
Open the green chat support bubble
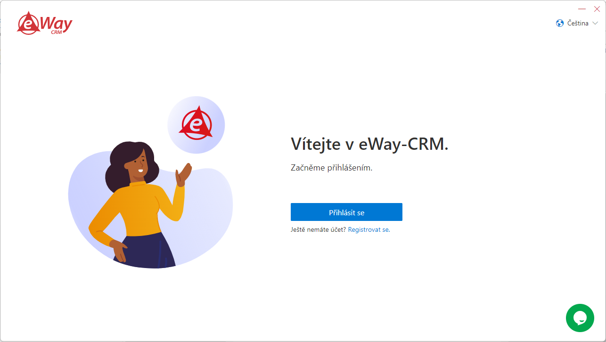click(580, 318)
